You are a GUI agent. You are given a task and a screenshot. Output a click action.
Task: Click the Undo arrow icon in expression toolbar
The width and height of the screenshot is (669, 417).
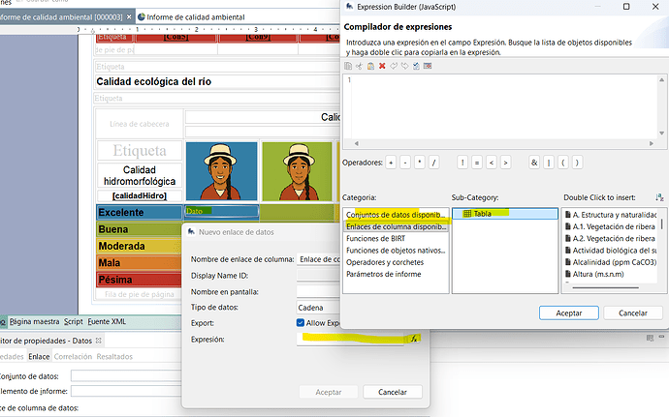pos(394,66)
